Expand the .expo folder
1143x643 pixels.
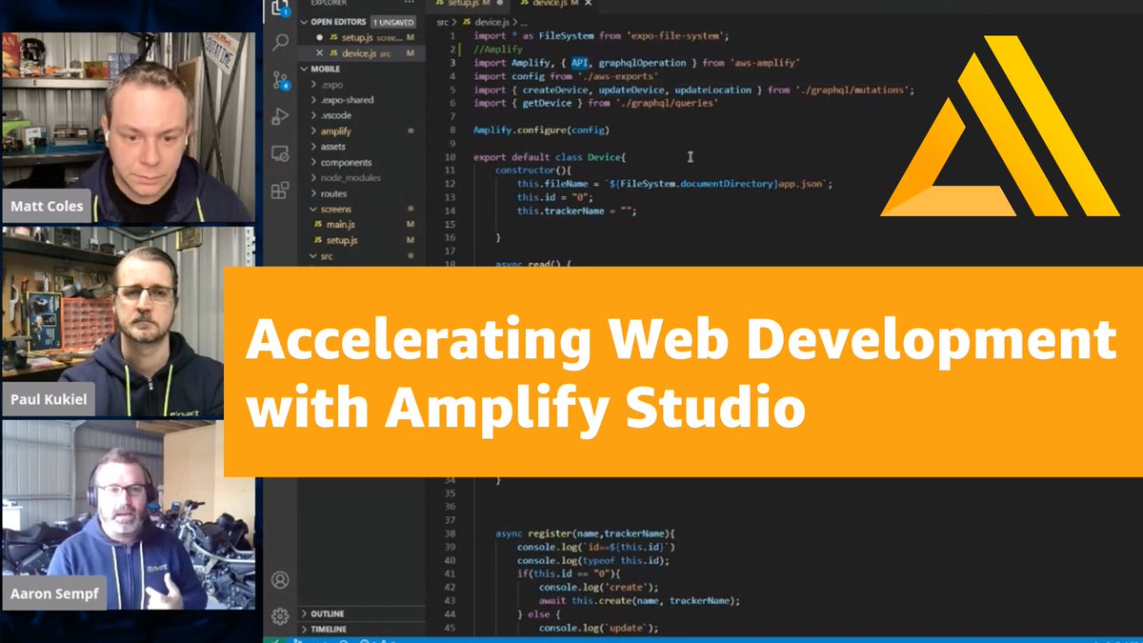click(x=314, y=84)
